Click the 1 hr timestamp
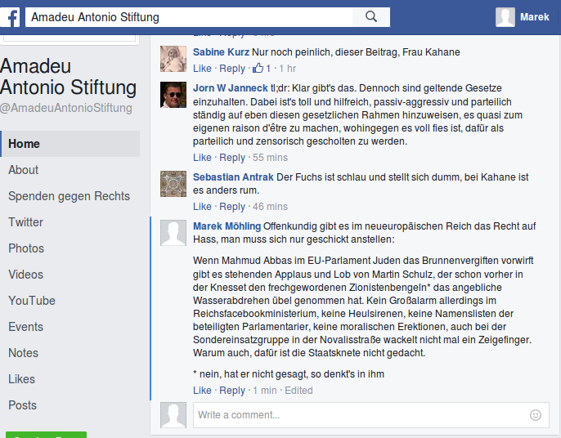Image resolution: width=561 pixels, height=438 pixels. point(288,69)
